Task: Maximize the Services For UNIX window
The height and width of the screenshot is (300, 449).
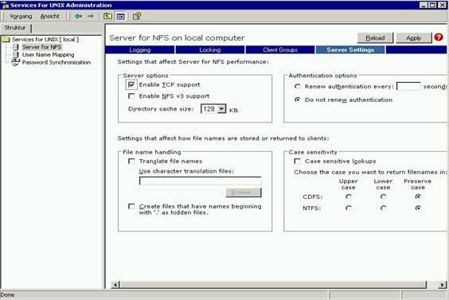Action: tap(432, 5)
